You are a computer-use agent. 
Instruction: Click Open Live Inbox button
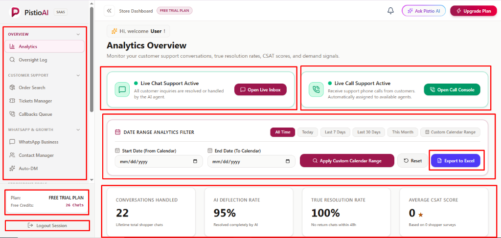(x=260, y=89)
